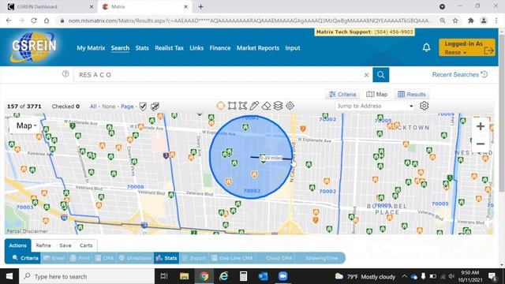
Task: Open the Market Reports menu
Action: [258, 48]
